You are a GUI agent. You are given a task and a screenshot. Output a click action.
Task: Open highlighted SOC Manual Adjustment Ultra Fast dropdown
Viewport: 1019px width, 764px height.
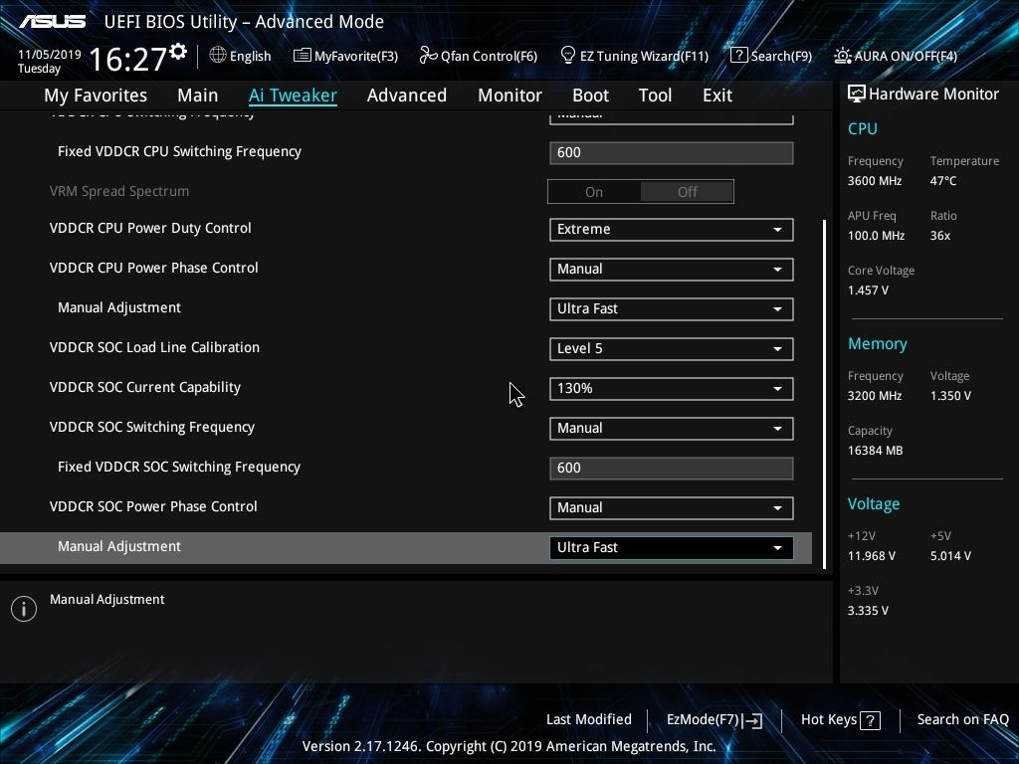(x=672, y=548)
